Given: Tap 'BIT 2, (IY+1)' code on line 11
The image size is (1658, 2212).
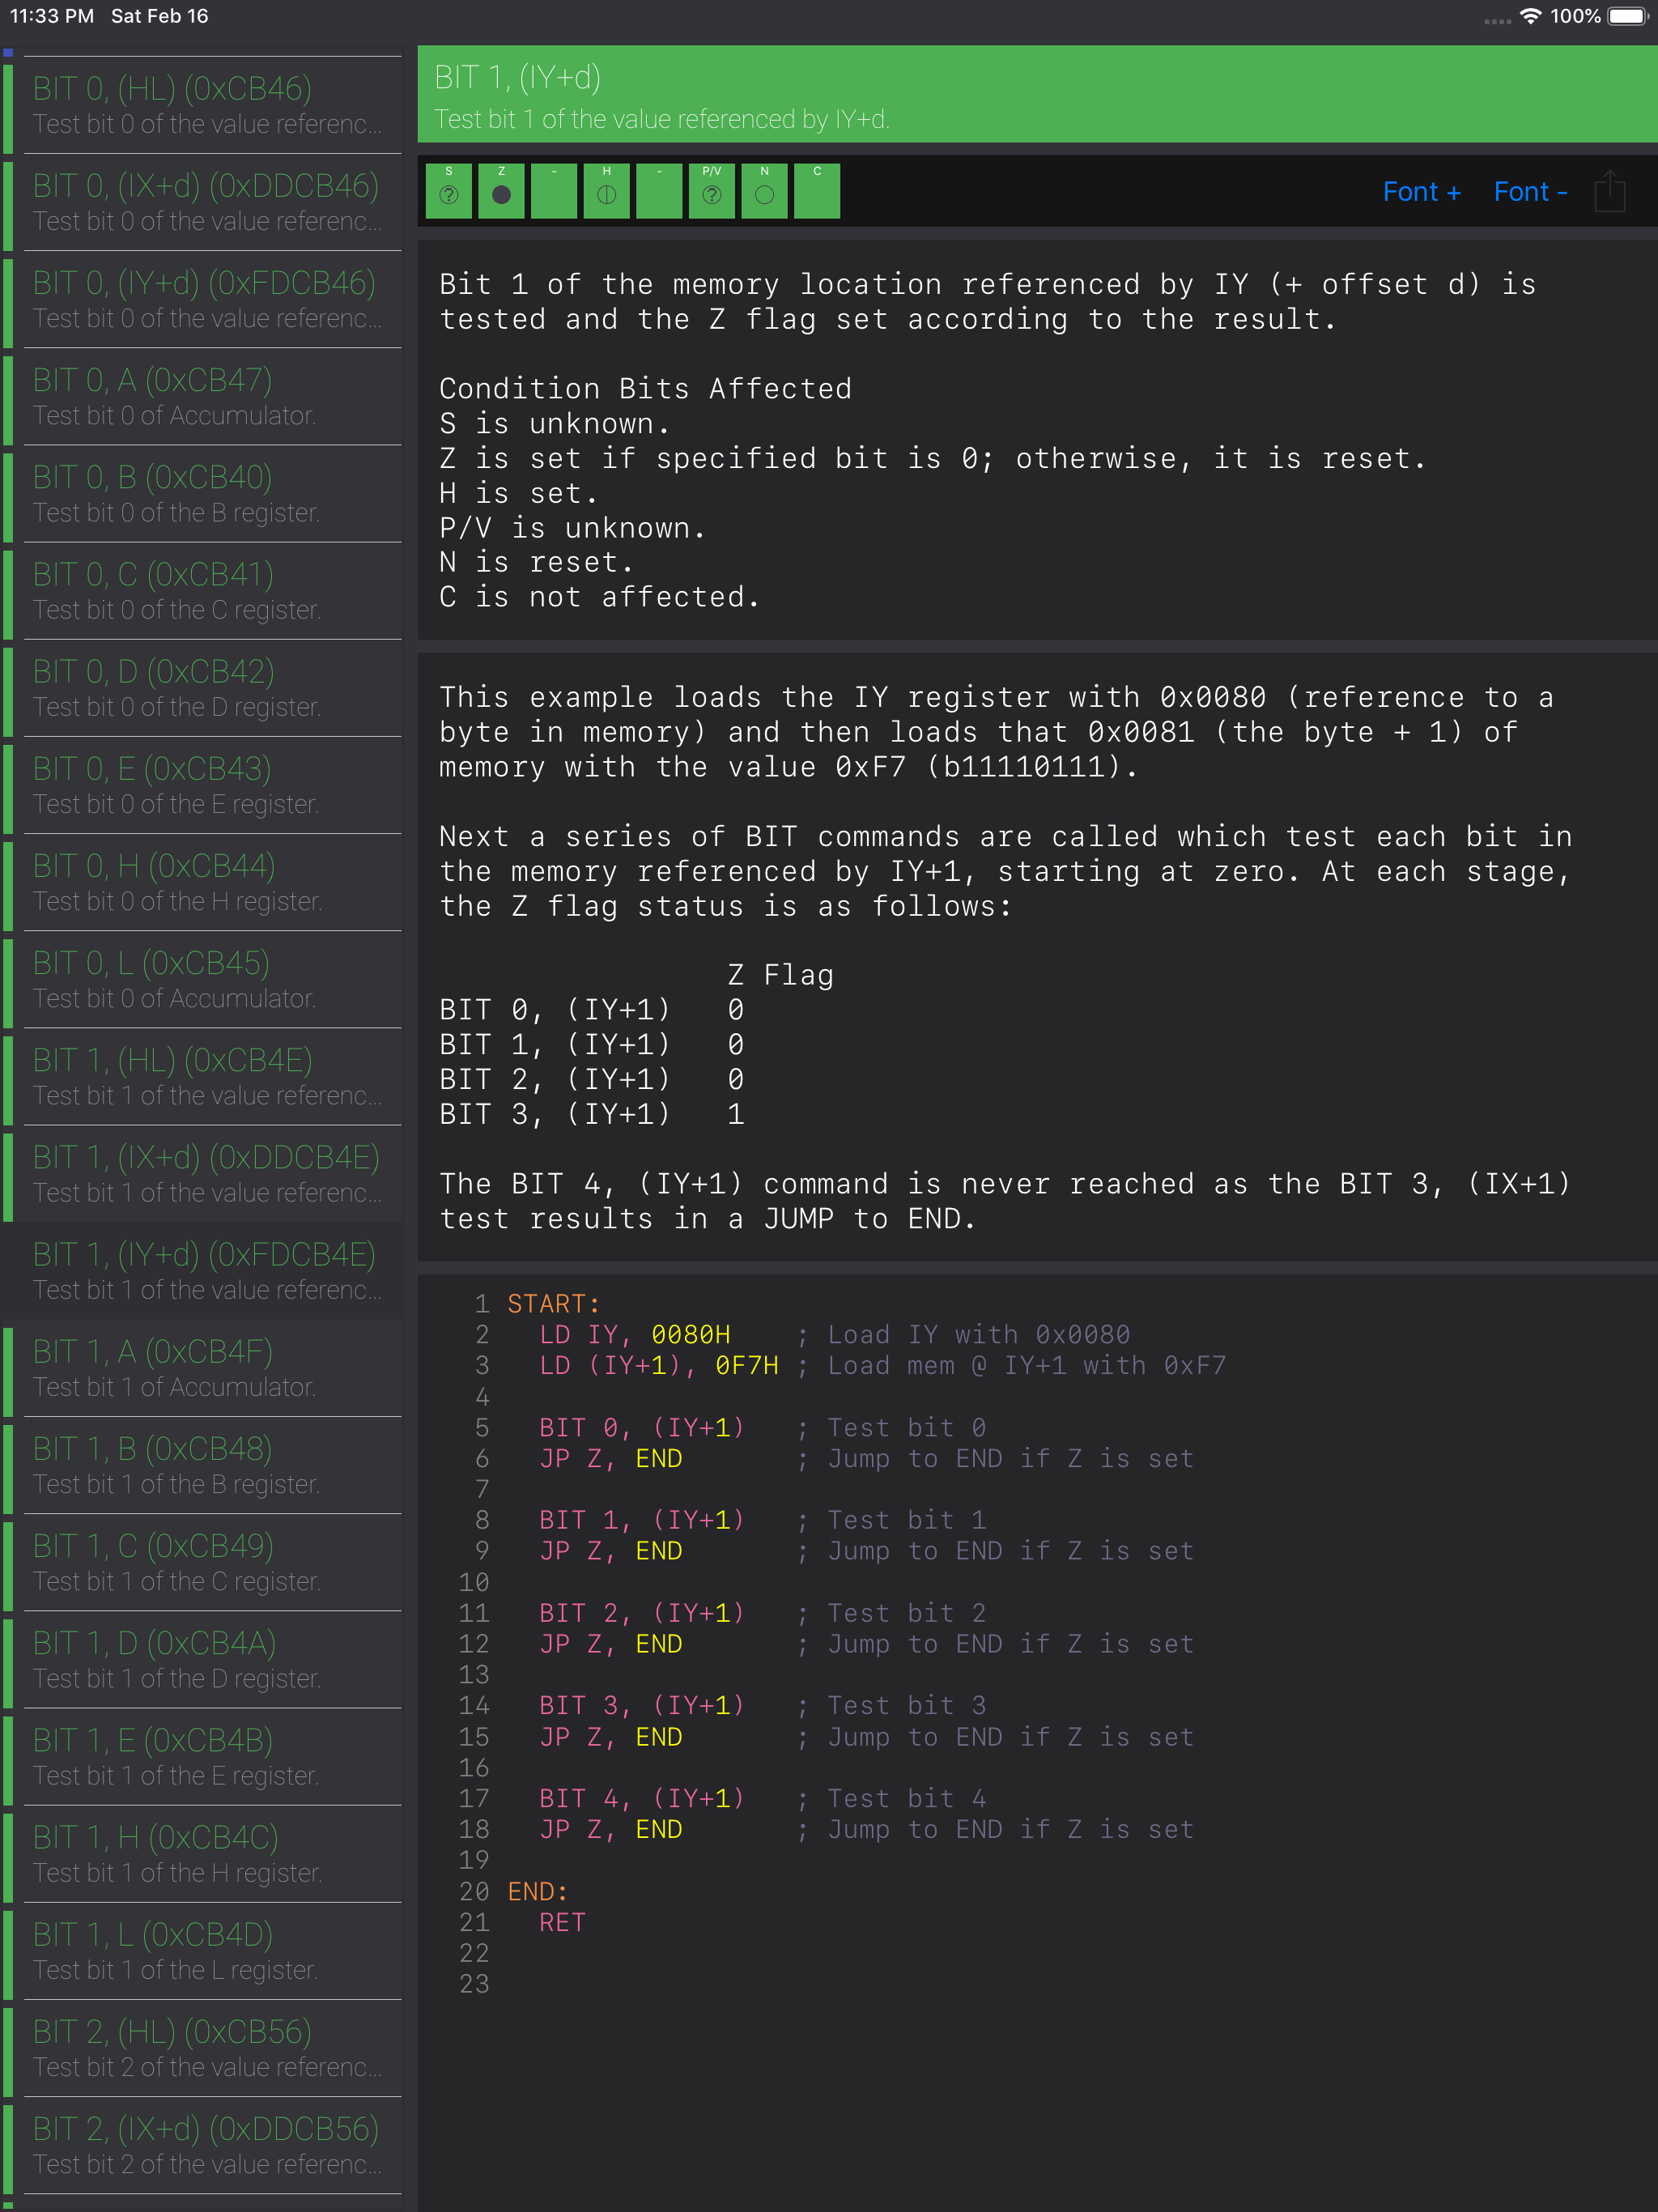Looking at the screenshot, I should [642, 1612].
